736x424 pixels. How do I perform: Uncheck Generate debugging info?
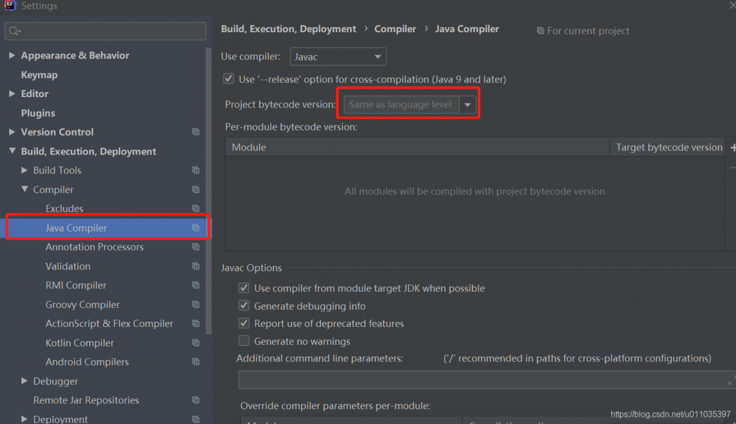[x=244, y=306]
